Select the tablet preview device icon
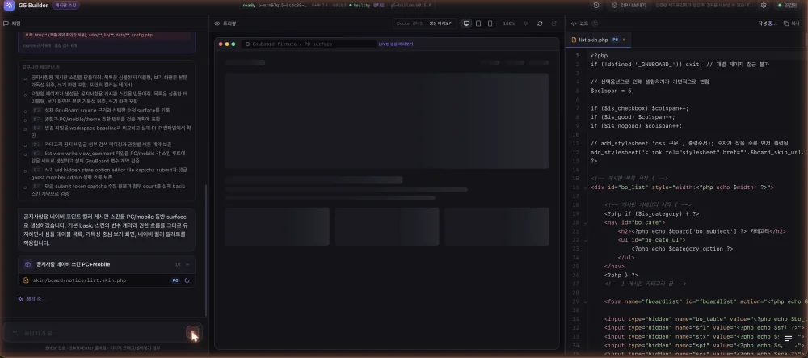Image resolution: width=808 pixels, height=358 pixels. [x=478, y=23]
